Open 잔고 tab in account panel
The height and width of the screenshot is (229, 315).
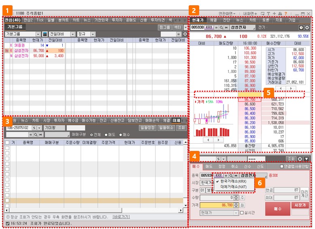[x=103, y=121]
